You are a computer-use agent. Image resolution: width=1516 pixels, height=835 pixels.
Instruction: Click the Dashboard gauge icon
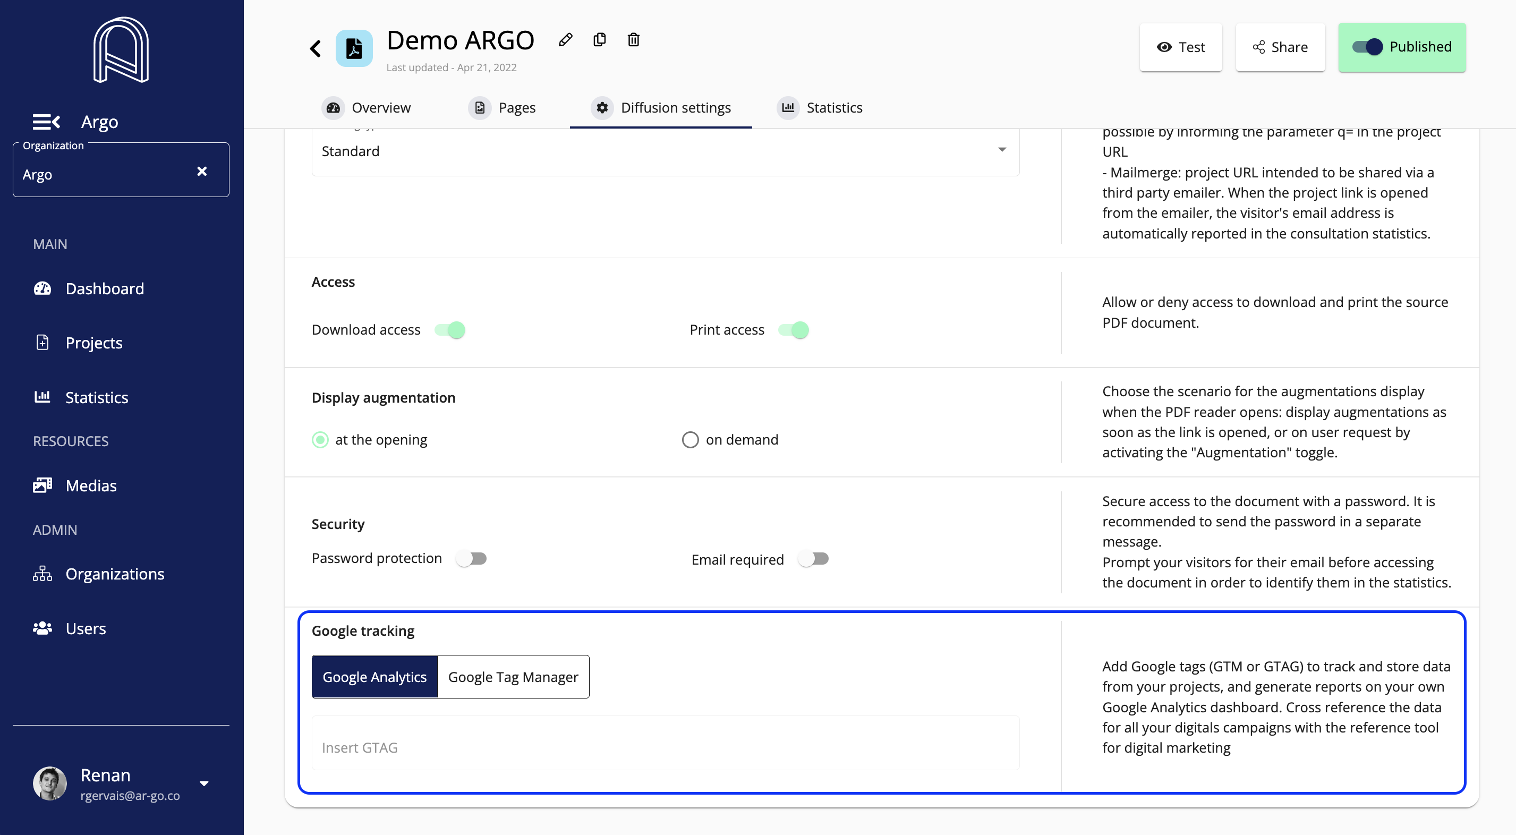click(42, 288)
